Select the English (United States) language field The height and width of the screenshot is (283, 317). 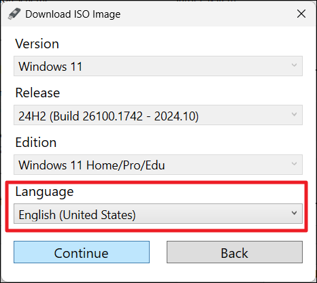click(x=158, y=214)
